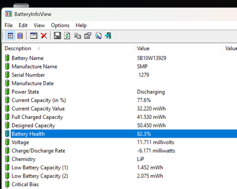Image resolution: width=237 pixels, height=189 pixels.
Task: Click the 77.6% current capacity value
Action: click(144, 100)
